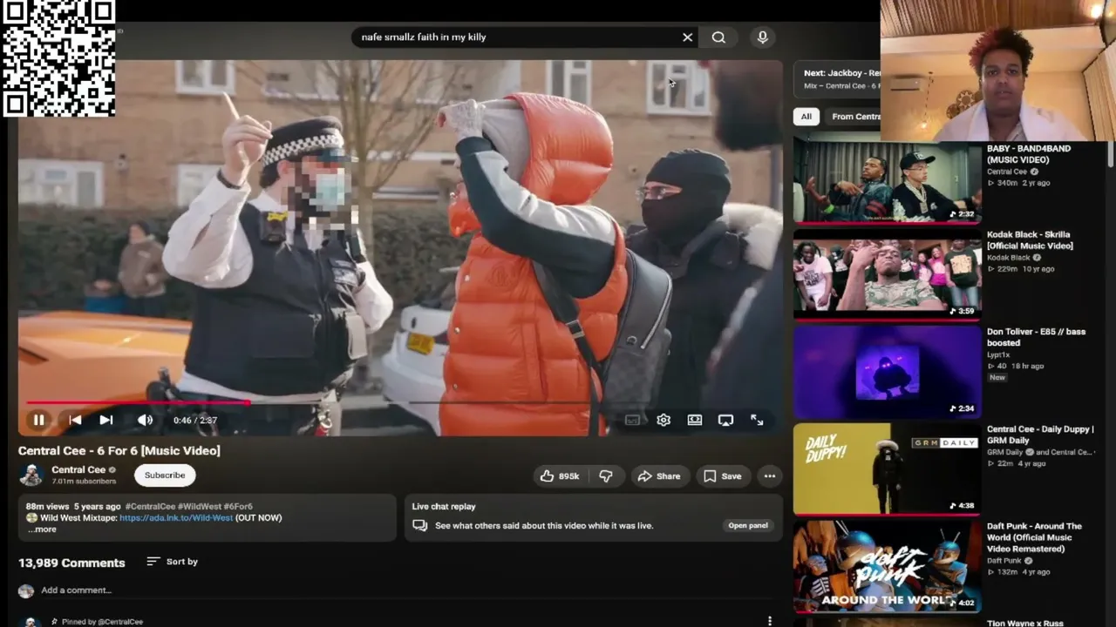The image size is (1116, 627).
Task: Click the 'Kodak Black' channel name
Action: coord(1008,258)
